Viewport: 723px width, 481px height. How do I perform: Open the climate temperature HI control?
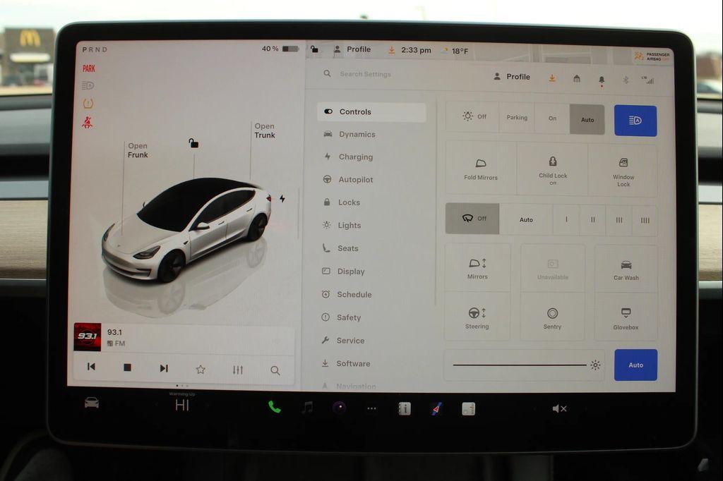181,406
